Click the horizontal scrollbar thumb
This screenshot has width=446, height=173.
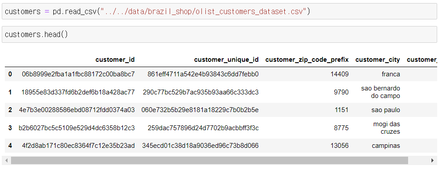click(x=209, y=161)
